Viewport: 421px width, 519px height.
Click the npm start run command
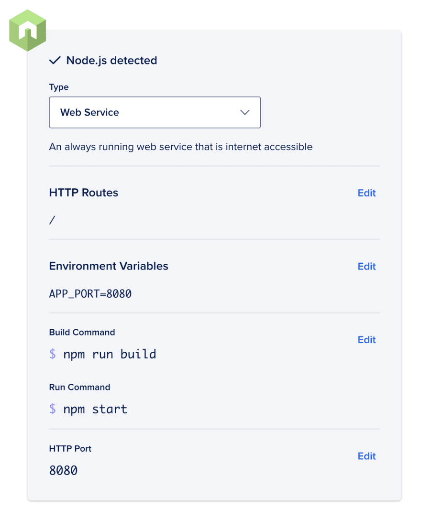coord(95,409)
